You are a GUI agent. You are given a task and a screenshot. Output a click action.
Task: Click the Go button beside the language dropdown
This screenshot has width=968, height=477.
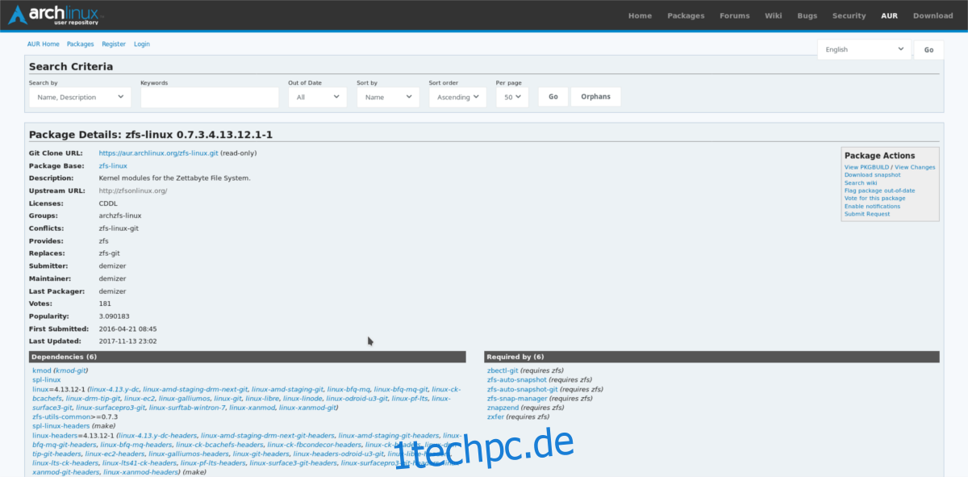pyautogui.click(x=928, y=49)
